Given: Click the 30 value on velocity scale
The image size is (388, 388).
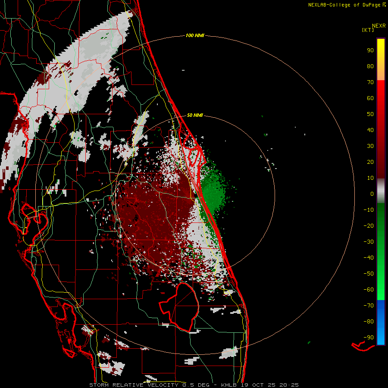Looking at the screenshot, I should [x=370, y=146].
